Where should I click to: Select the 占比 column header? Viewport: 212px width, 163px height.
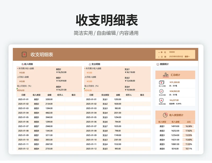tap(189, 122)
